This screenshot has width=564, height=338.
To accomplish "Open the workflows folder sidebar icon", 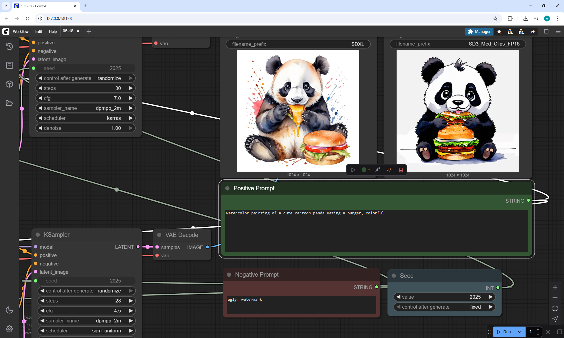I will click(x=9, y=103).
